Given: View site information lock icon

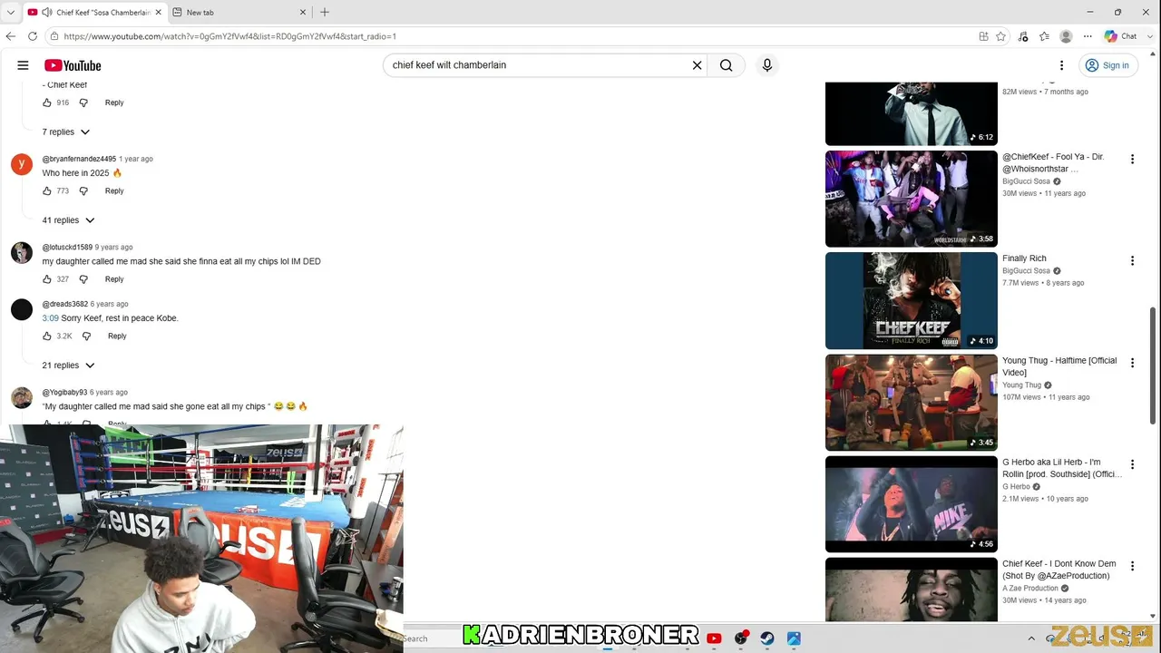Looking at the screenshot, I should click(x=54, y=36).
